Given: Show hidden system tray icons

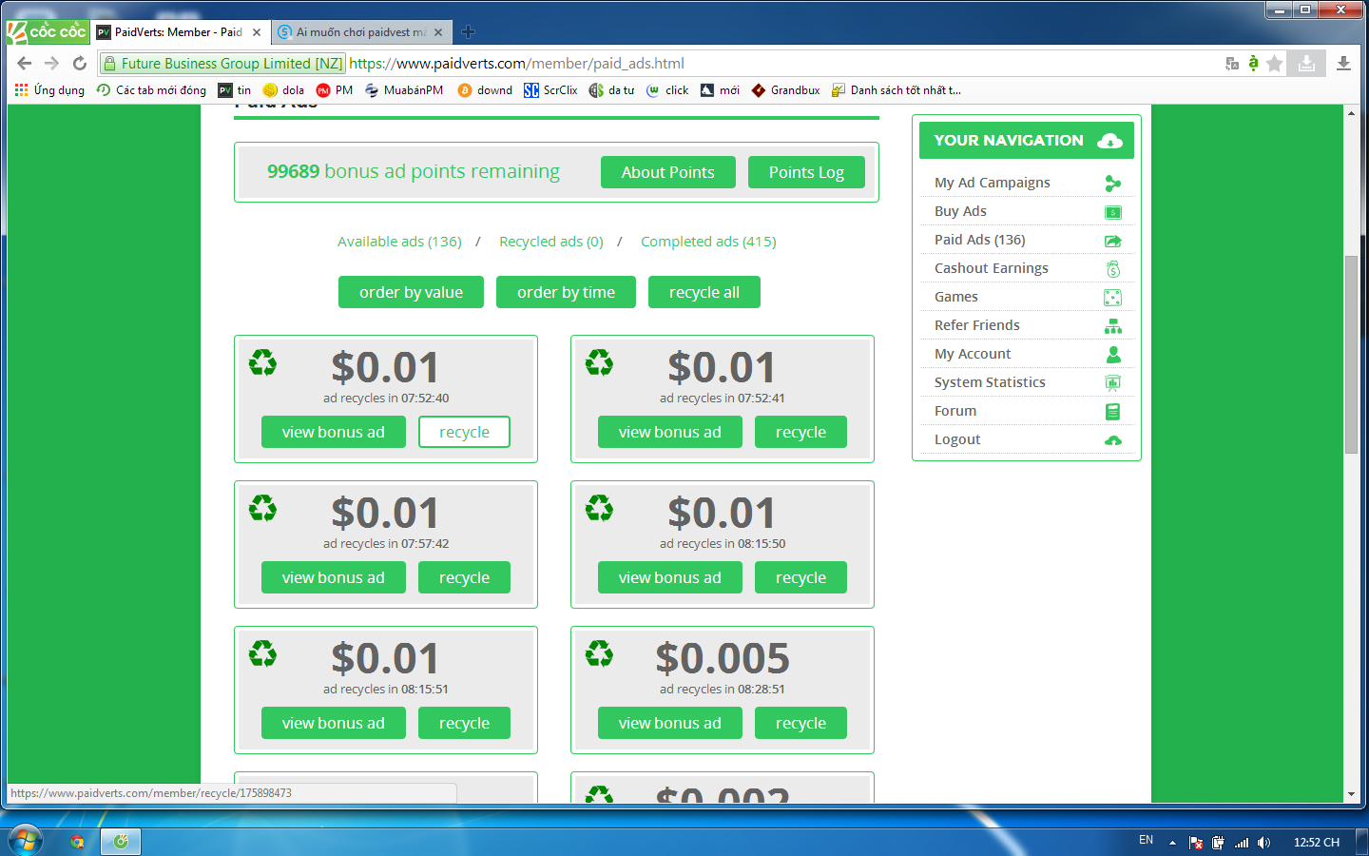Looking at the screenshot, I should [x=1172, y=843].
